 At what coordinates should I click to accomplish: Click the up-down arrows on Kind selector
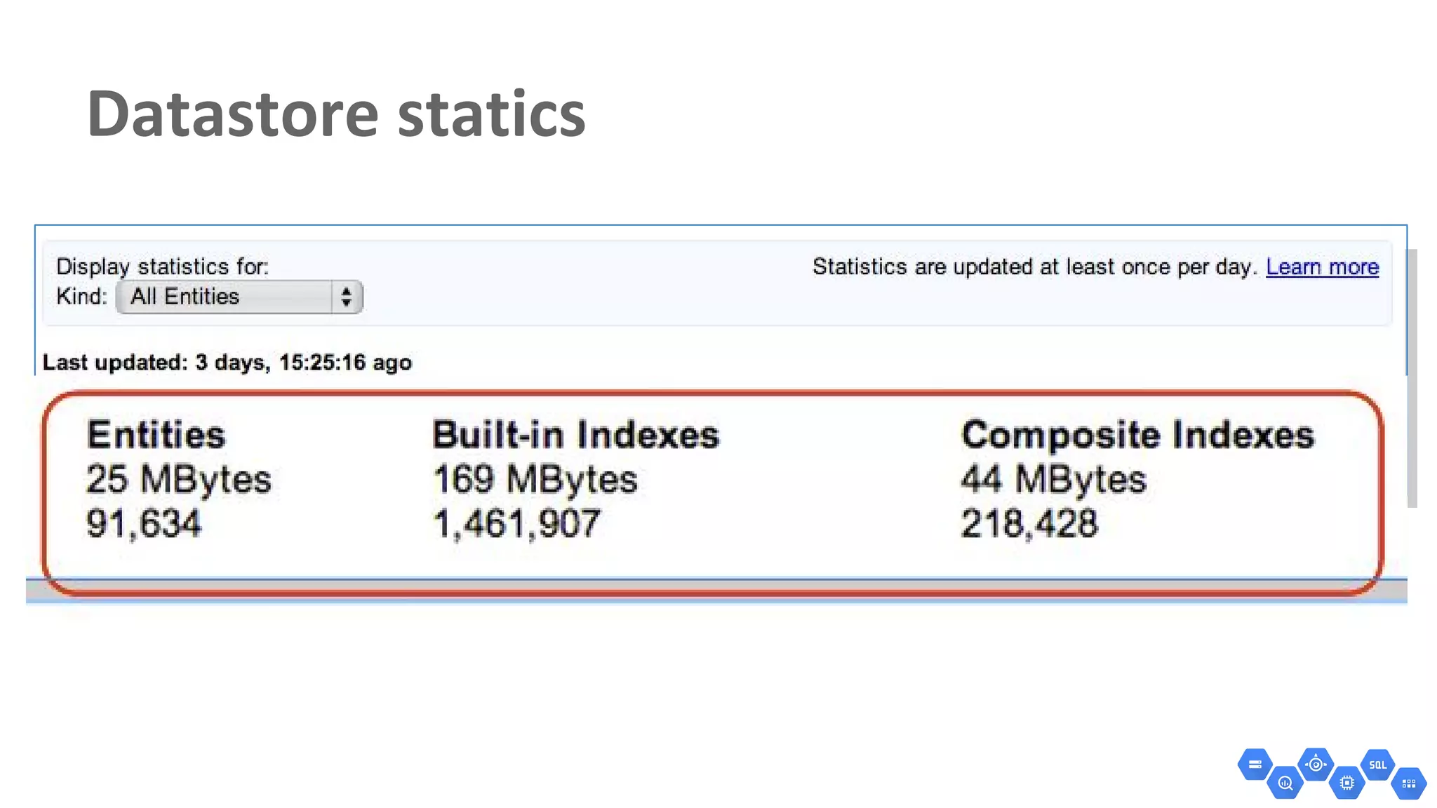[x=346, y=297]
